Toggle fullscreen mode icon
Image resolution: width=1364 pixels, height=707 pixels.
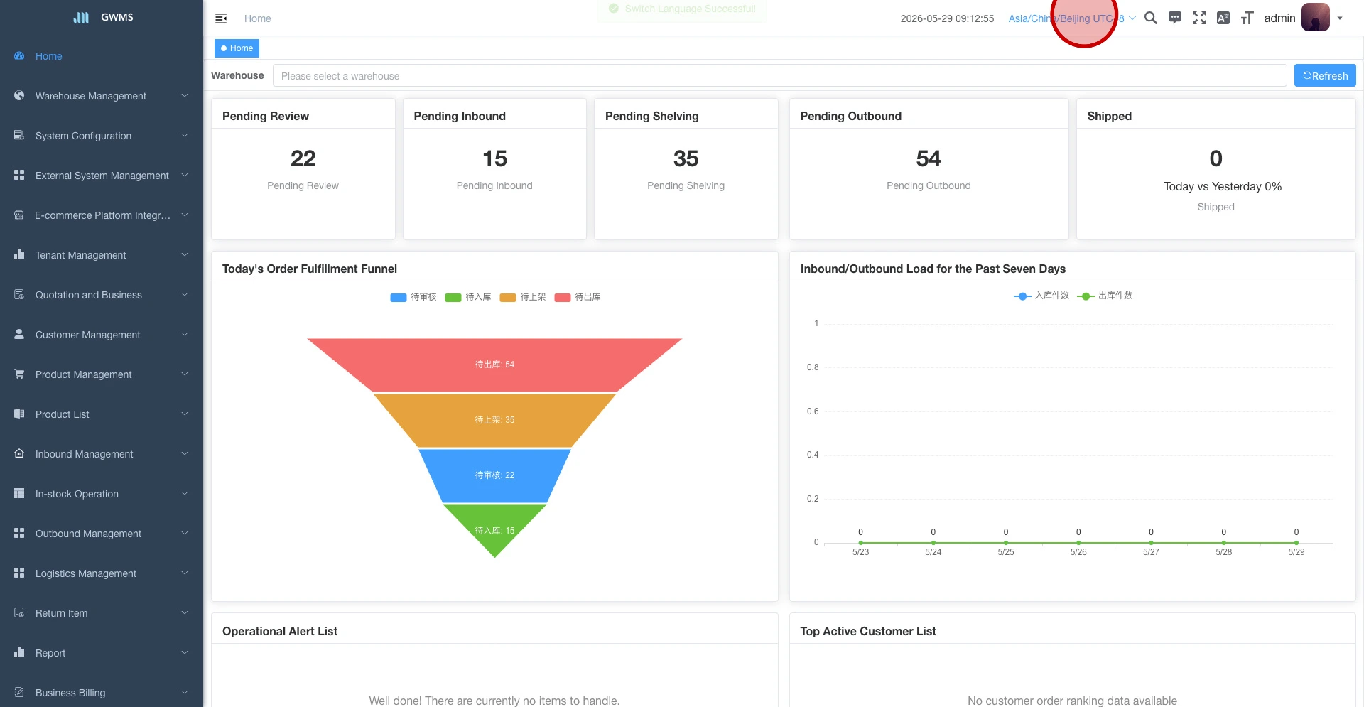[x=1199, y=18]
